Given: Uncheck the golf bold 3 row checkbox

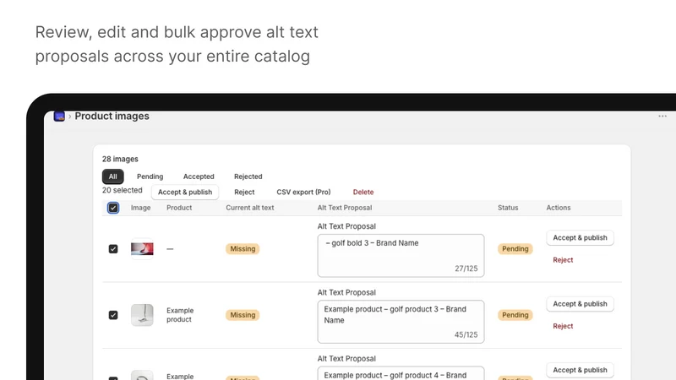Looking at the screenshot, I should [113, 249].
